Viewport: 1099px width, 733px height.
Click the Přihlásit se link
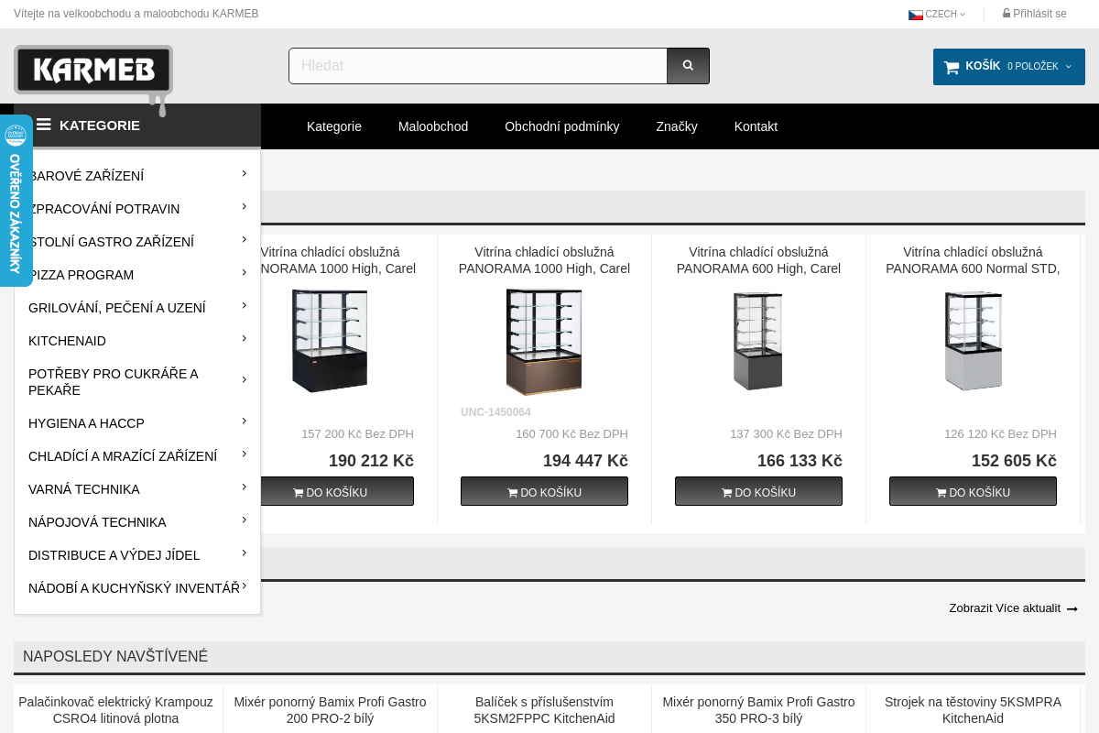click(x=1035, y=14)
